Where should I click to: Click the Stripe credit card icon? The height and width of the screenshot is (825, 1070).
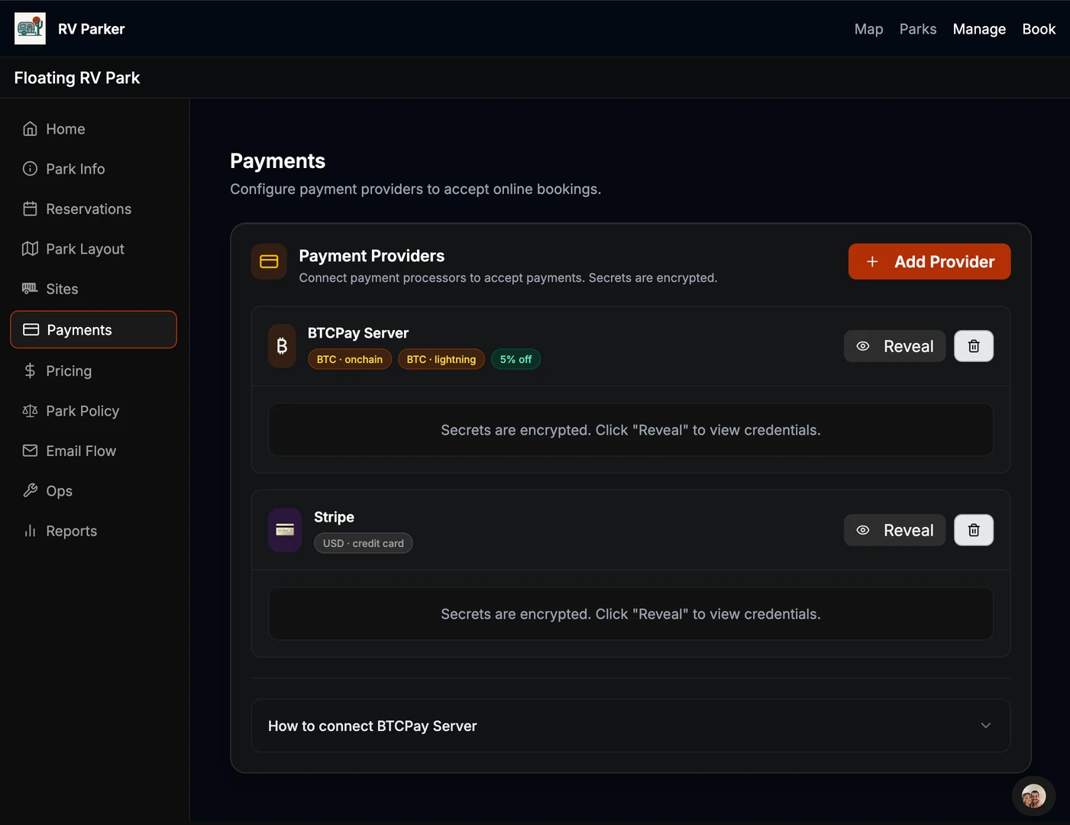(285, 530)
